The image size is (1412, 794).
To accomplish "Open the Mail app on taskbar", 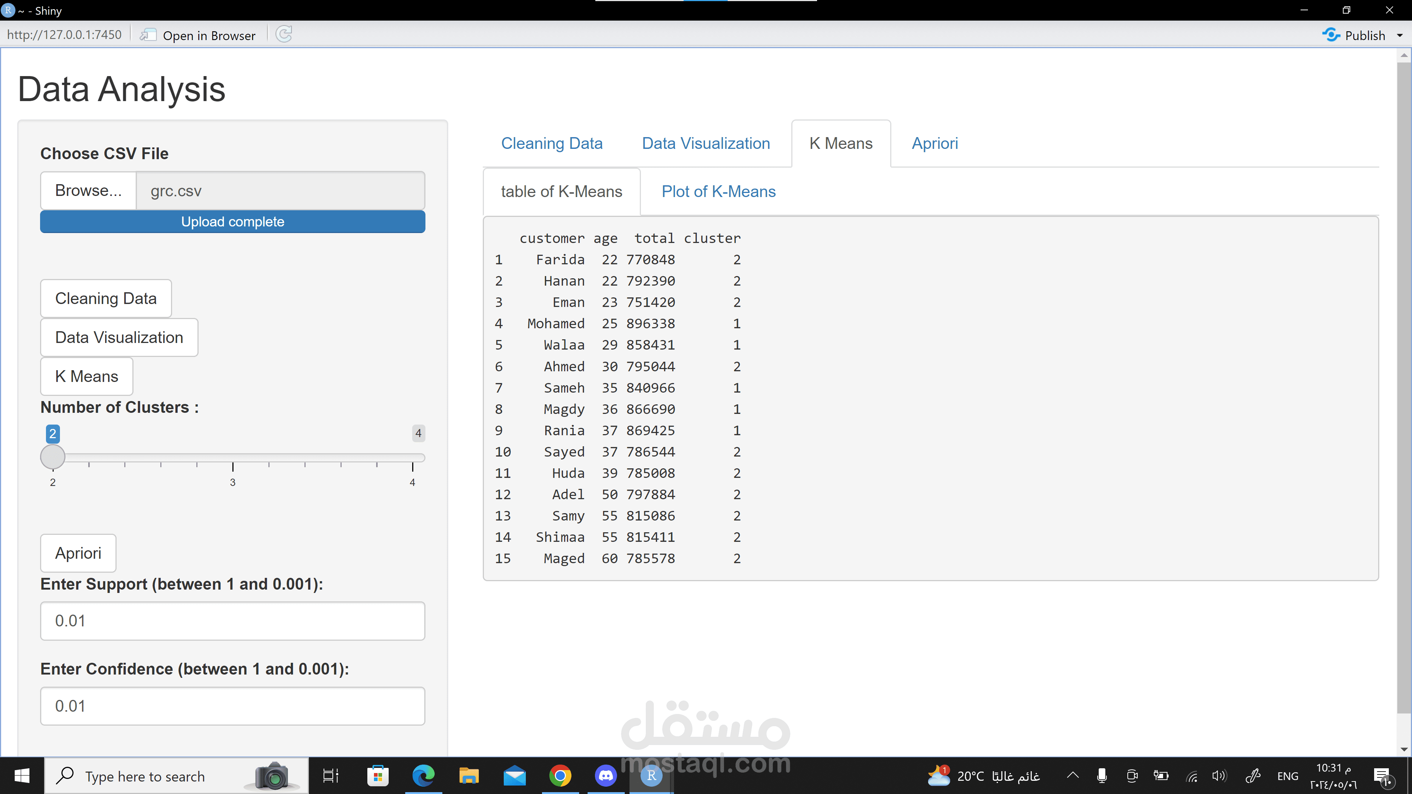I will tap(514, 776).
